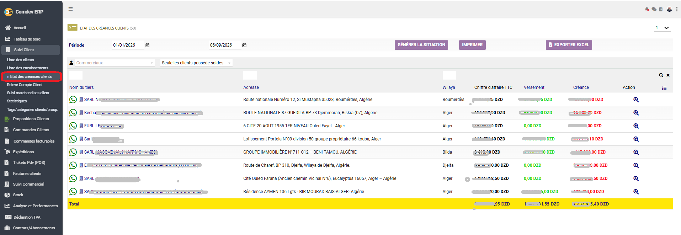Click the Imprimer button

coord(472,45)
